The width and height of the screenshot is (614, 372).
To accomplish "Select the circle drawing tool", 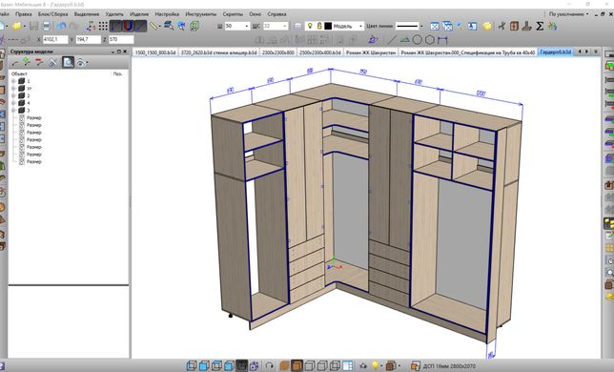I will pyautogui.click(x=418, y=39).
